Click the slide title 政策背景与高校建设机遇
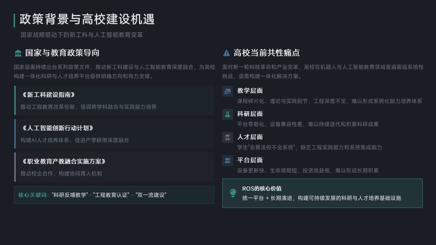436x245 pixels. [87, 20]
